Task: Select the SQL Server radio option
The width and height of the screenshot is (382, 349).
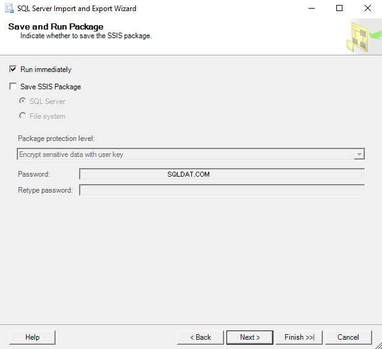Action: (x=23, y=101)
